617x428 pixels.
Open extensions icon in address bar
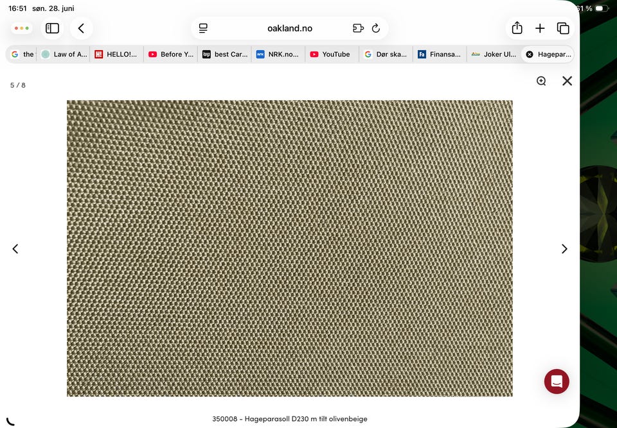tap(358, 28)
